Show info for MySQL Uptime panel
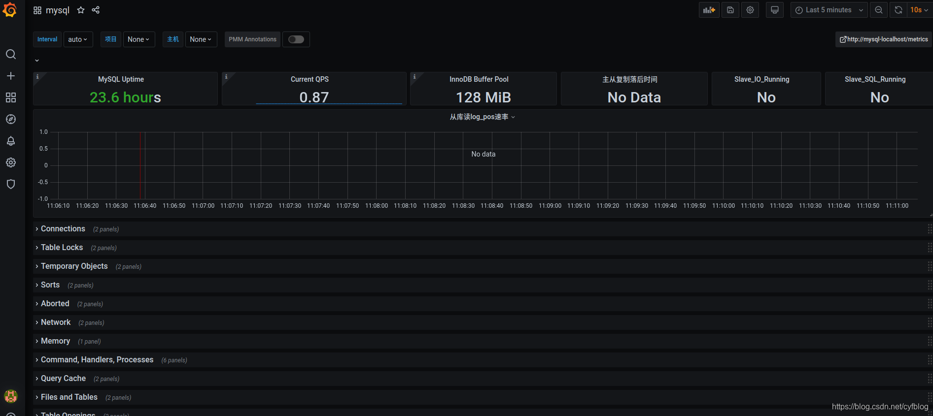Image resolution: width=933 pixels, height=416 pixels. (x=37, y=76)
